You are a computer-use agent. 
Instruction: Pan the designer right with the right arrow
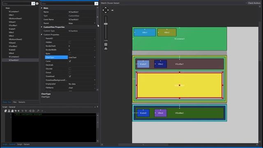tap(108, 10)
